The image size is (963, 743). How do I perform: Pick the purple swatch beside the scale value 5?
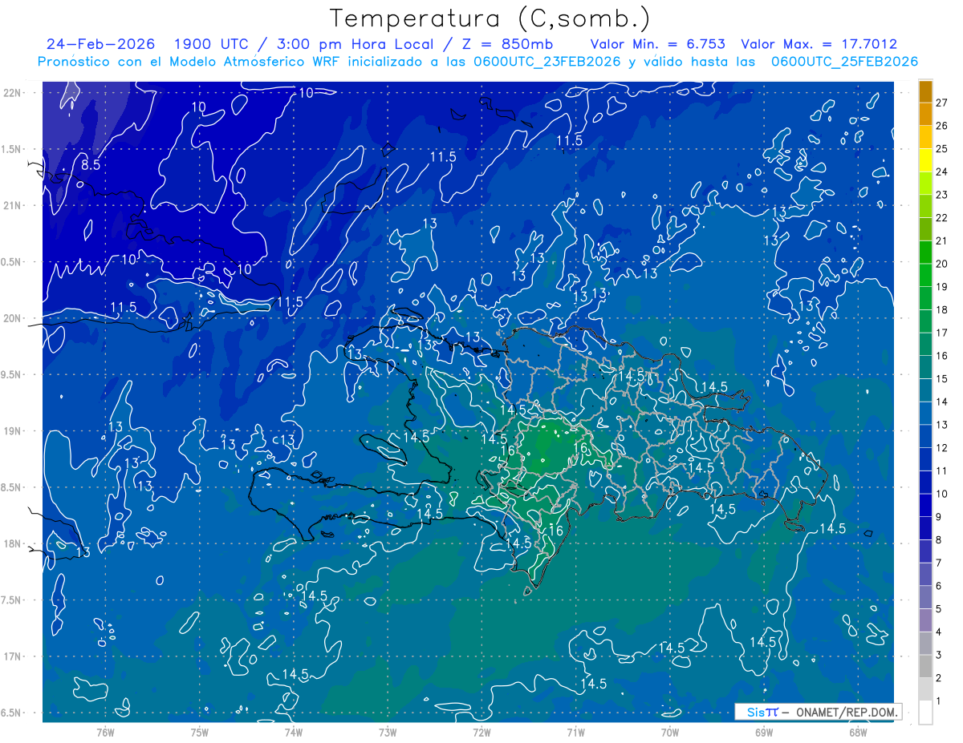(x=925, y=620)
